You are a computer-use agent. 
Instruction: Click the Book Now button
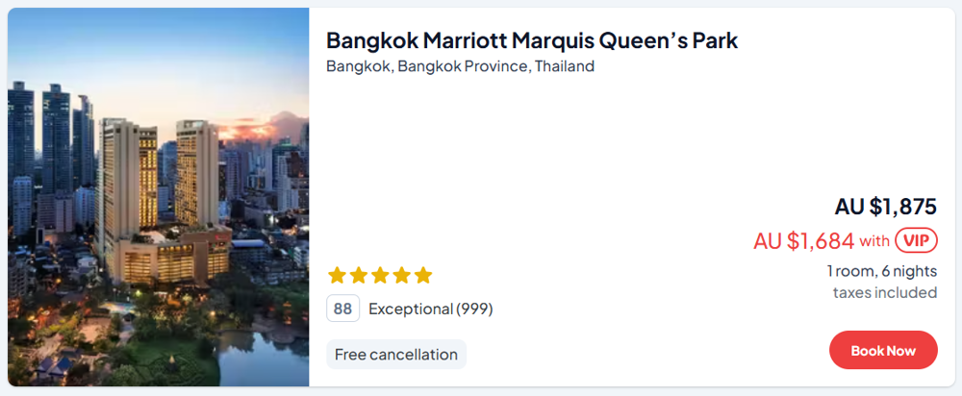point(883,351)
